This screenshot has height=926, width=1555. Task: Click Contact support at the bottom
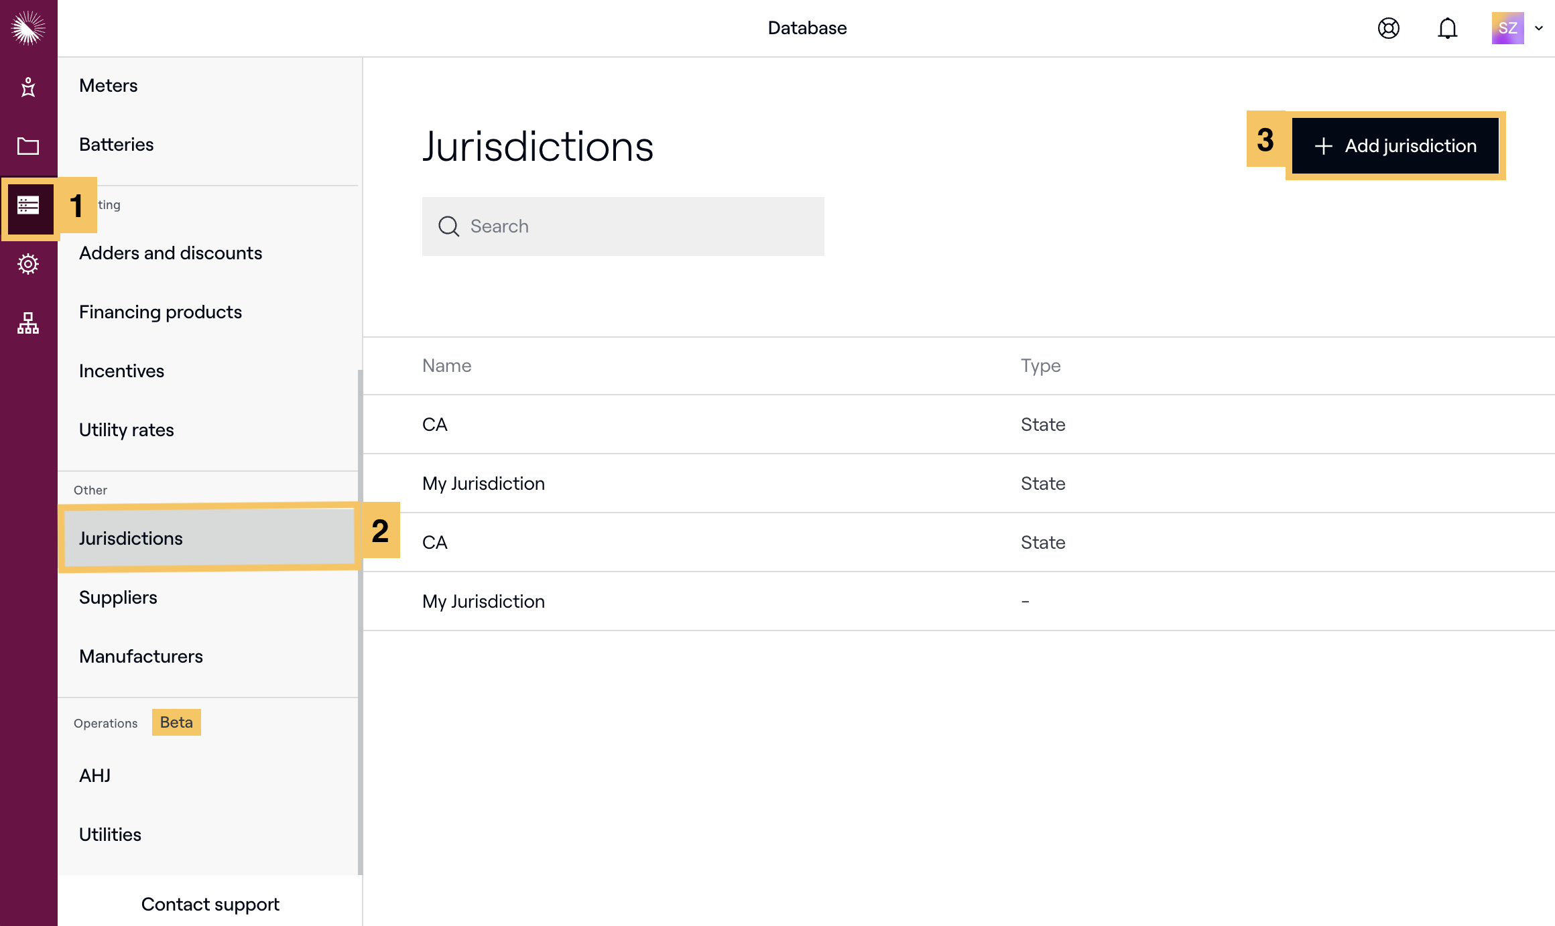pos(210,904)
